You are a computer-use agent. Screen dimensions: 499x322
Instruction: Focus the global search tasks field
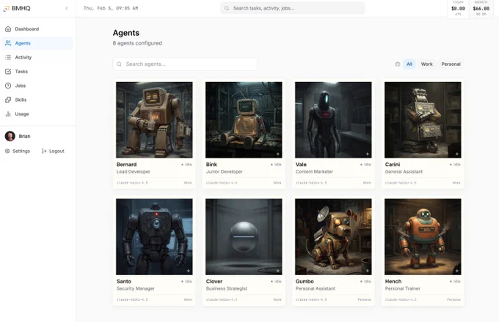click(x=293, y=8)
